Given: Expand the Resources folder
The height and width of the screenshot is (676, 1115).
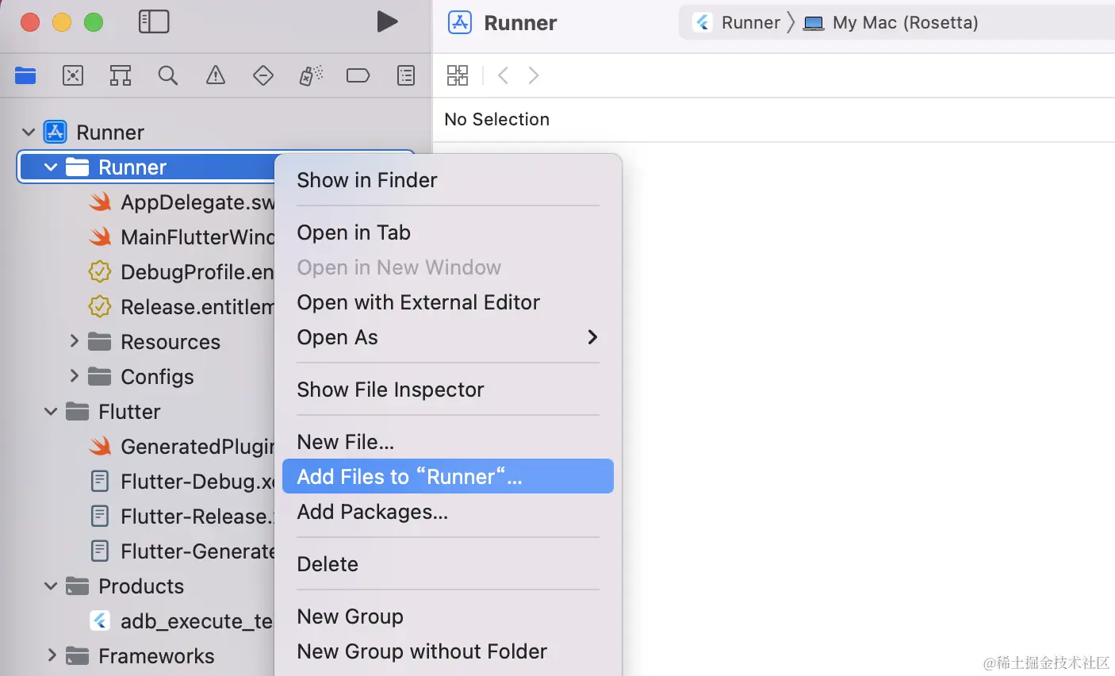Looking at the screenshot, I should 74,341.
